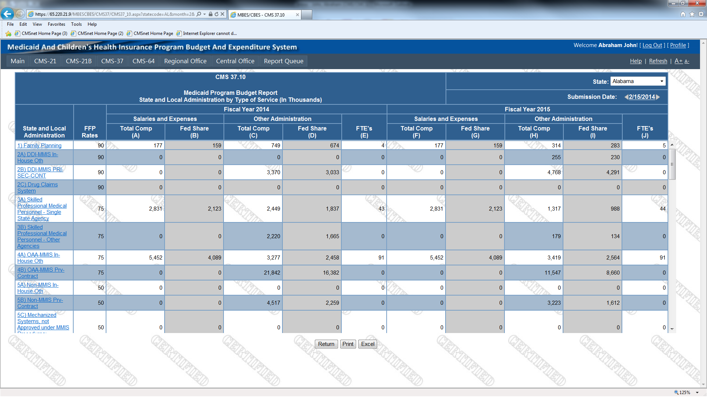707x397 pixels.
Task: Click the browser Back arrow button
Action: click(x=7, y=14)
